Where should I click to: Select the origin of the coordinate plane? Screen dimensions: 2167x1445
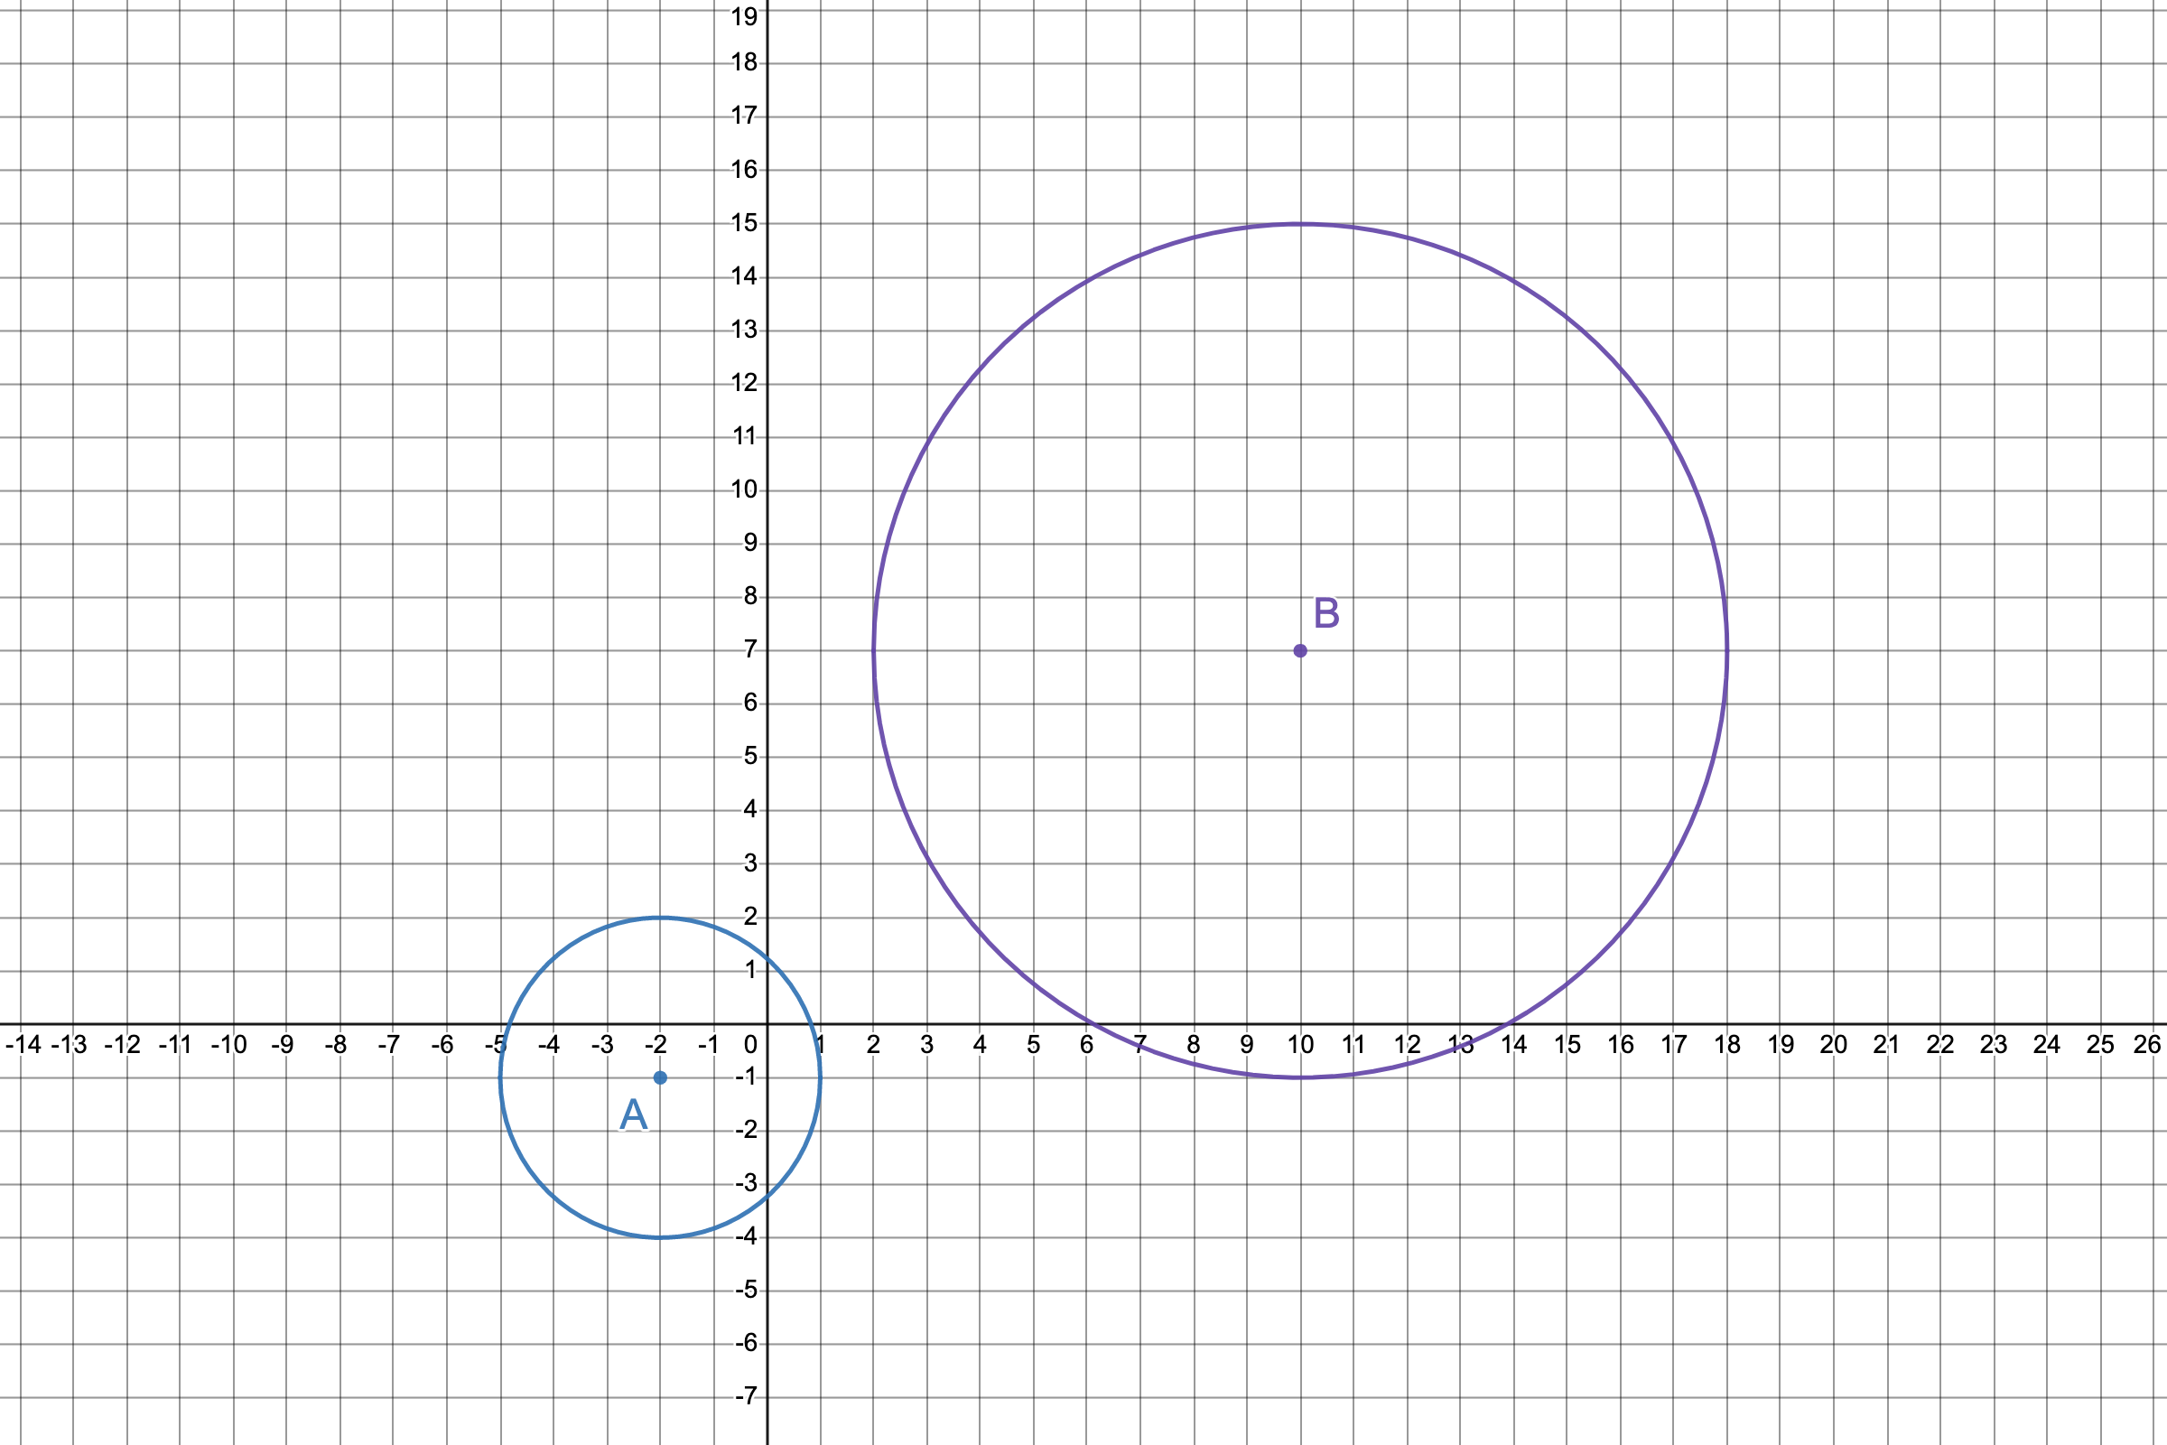[767, 1022]
